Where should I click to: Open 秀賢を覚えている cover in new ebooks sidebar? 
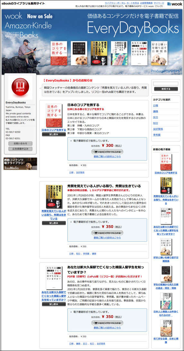point(166,186)
